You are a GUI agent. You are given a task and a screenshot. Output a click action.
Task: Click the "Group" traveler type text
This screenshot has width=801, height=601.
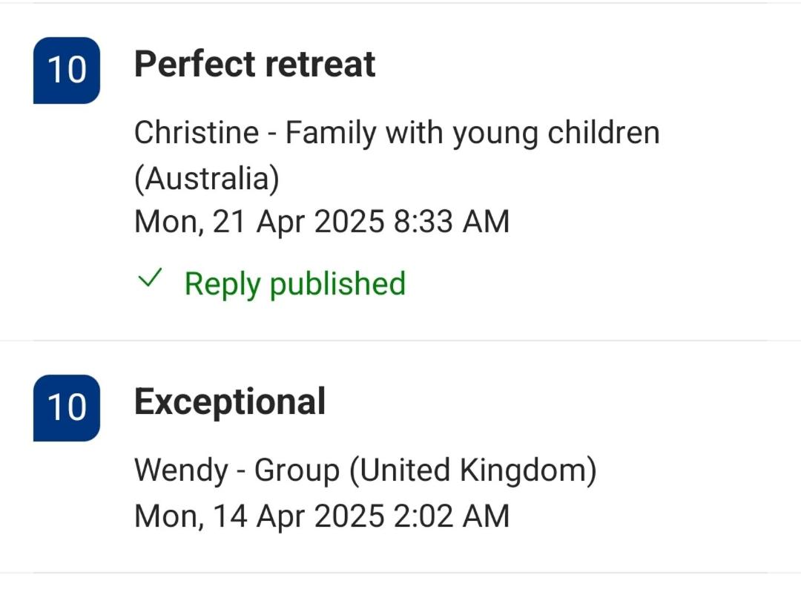pos(297,470)
